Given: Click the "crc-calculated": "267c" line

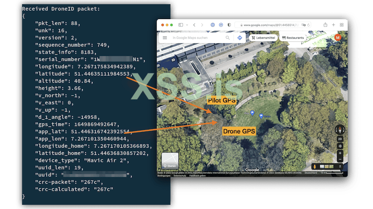Looking at the screenshot, I should [x=74, y=189].
